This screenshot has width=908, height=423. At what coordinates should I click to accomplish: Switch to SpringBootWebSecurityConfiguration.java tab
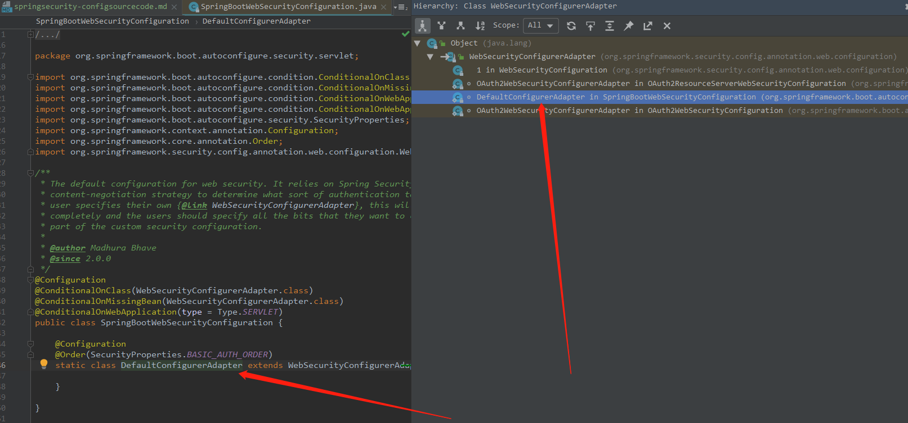pos(288,7)
